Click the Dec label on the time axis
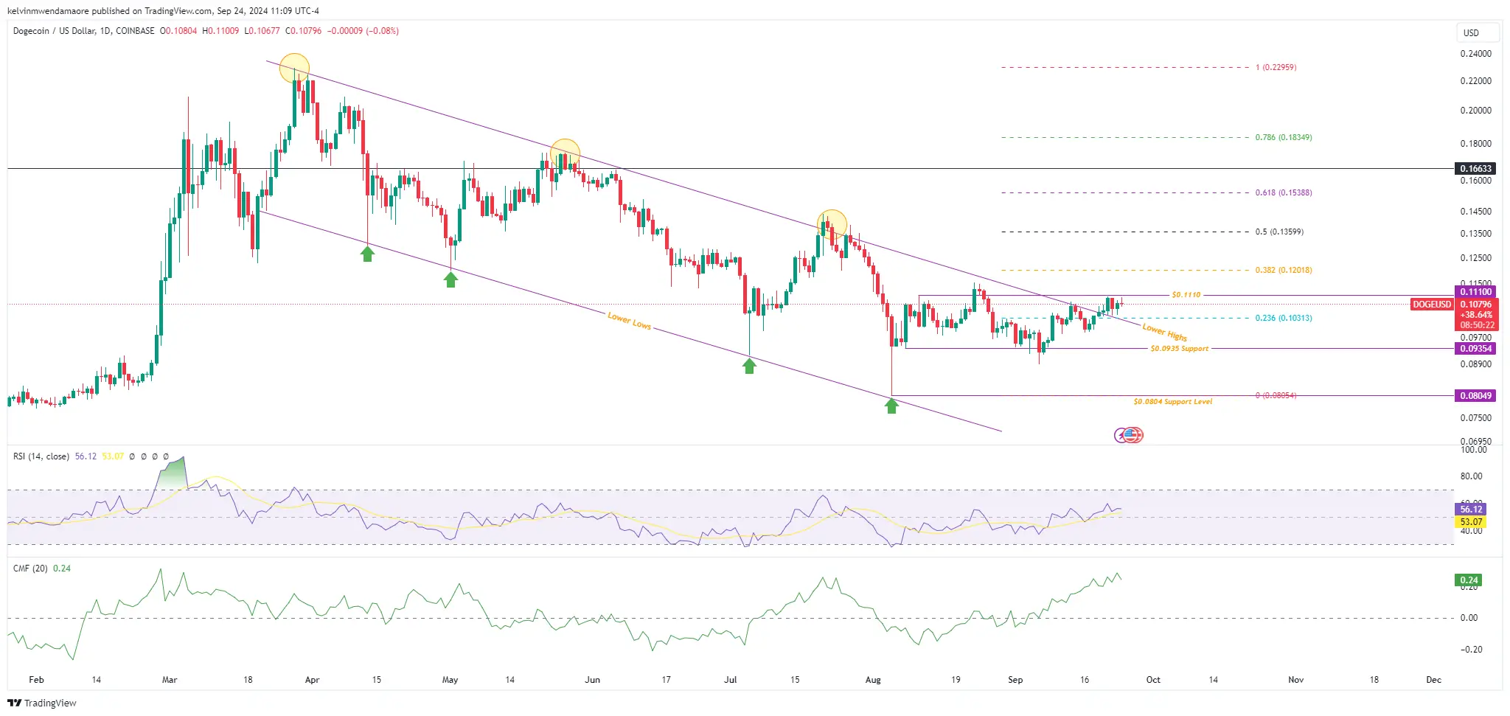This screenshot has width=1510, height=716. 1433,680
